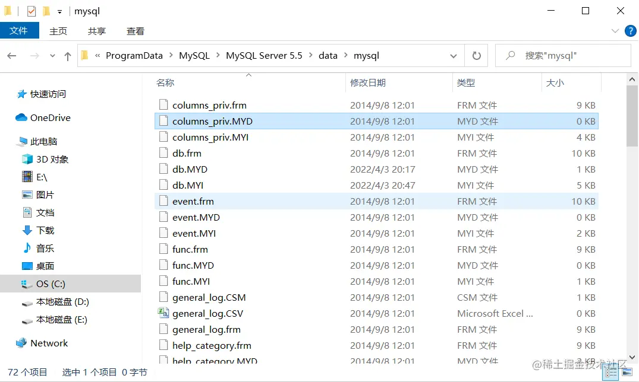639x382 pixels.
Task: Select This PC (此电脑) in sidebar
Action: [x=43, y=142]
